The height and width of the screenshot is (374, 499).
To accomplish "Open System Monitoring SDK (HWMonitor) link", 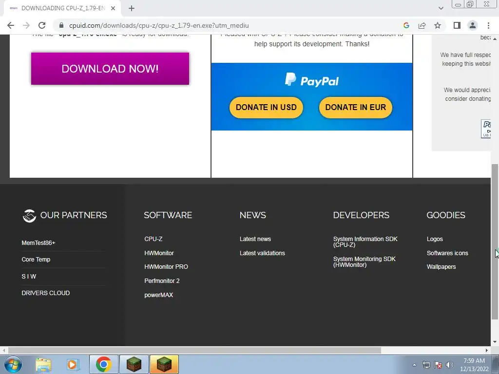I will [x=365, y=262].
